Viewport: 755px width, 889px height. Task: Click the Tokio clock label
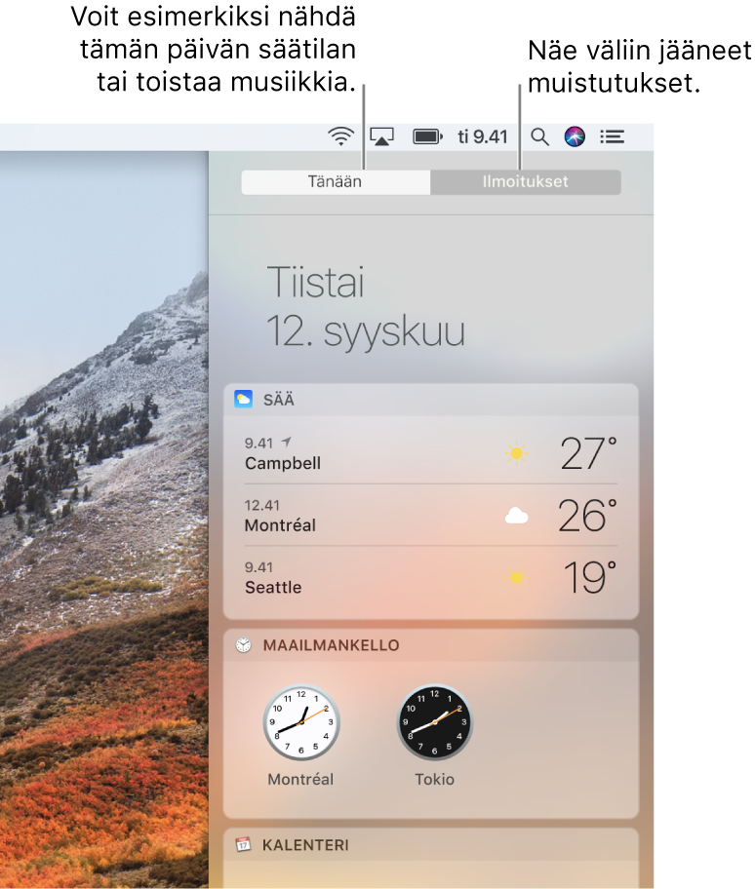tap(434, 780)
